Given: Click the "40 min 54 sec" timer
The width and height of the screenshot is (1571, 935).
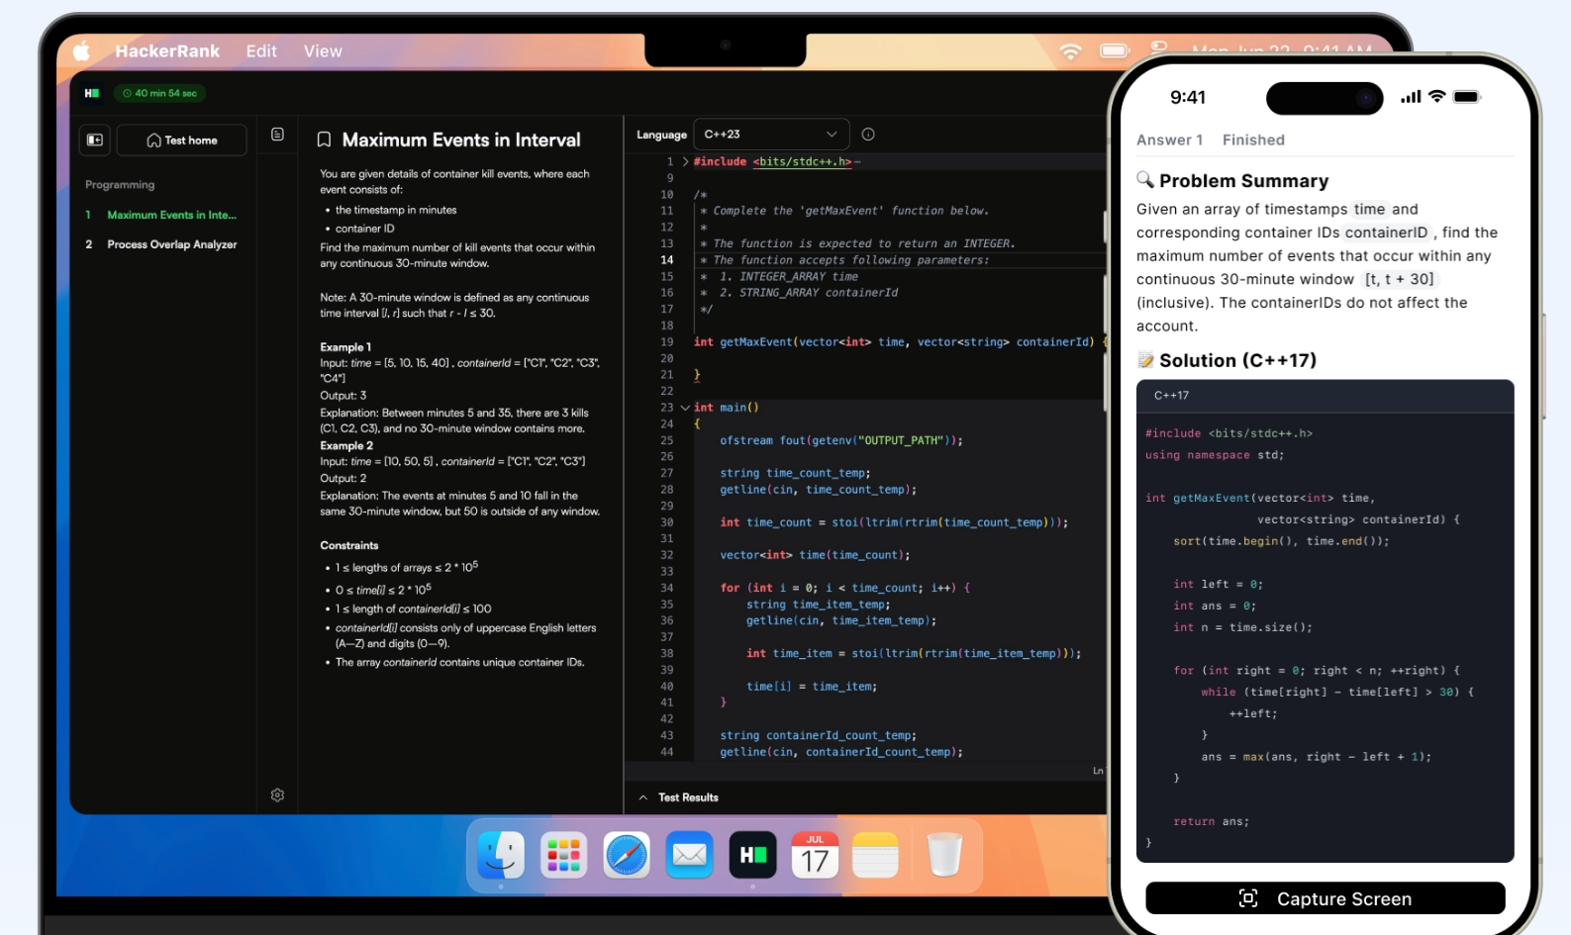Looking at the screenshot, I should point(159,93).
